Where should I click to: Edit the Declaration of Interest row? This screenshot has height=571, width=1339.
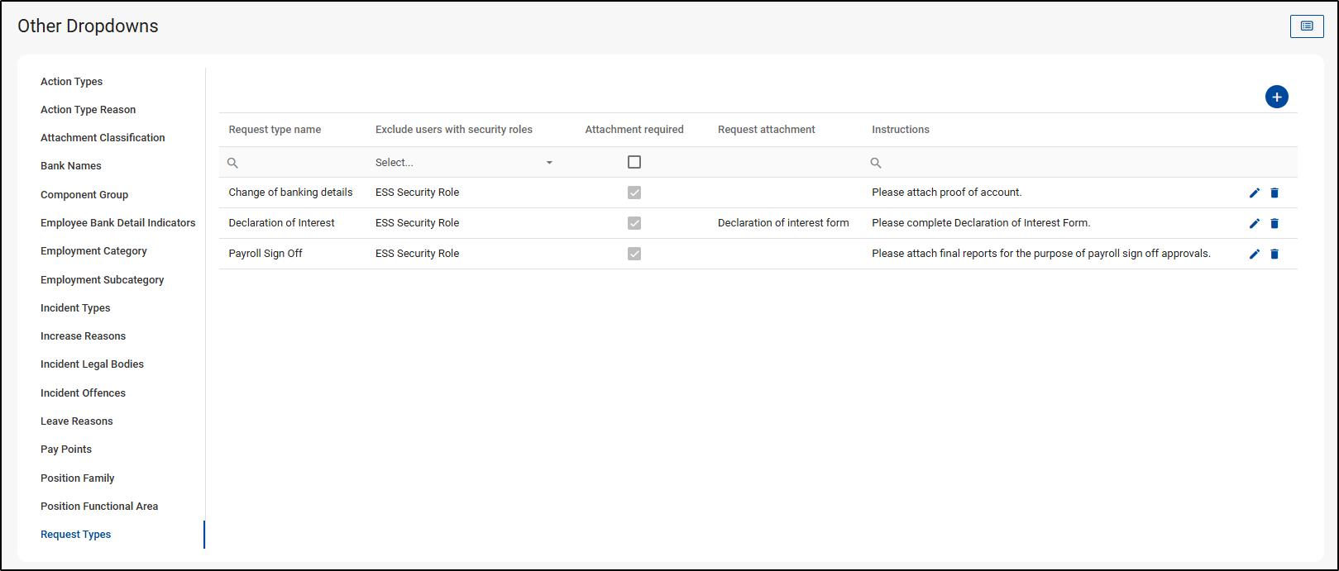click(1254, 223)
